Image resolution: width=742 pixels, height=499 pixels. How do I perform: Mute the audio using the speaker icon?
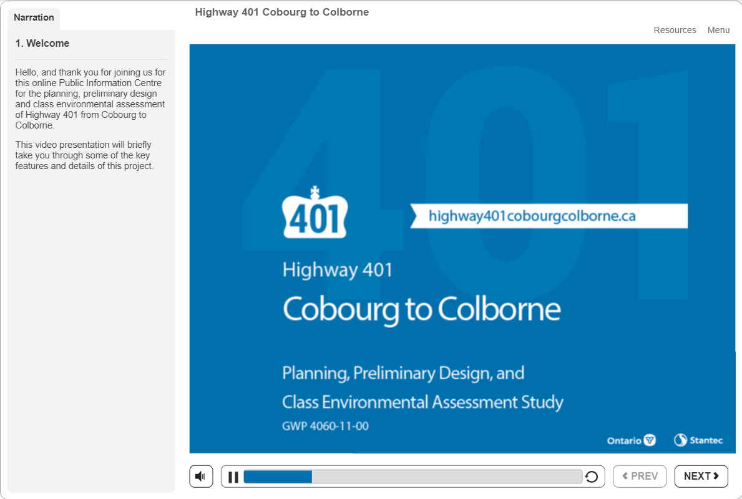coord(201,477)
